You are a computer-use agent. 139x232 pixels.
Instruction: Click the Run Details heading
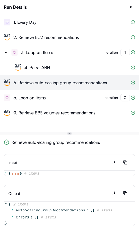point(15,7)
